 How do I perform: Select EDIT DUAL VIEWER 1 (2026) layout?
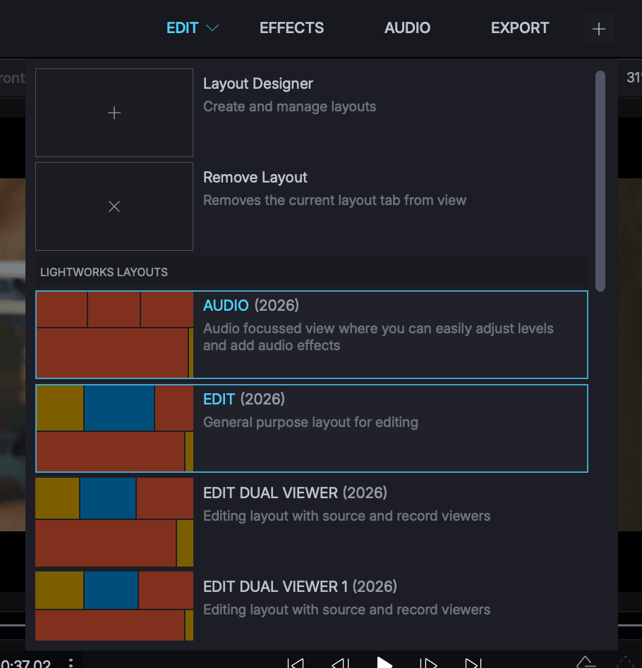coord(311,606)
